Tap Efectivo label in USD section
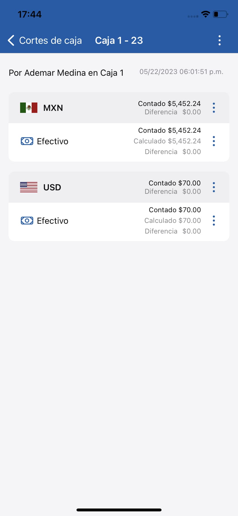The image size is (238, 516). [x=53, y=221]
